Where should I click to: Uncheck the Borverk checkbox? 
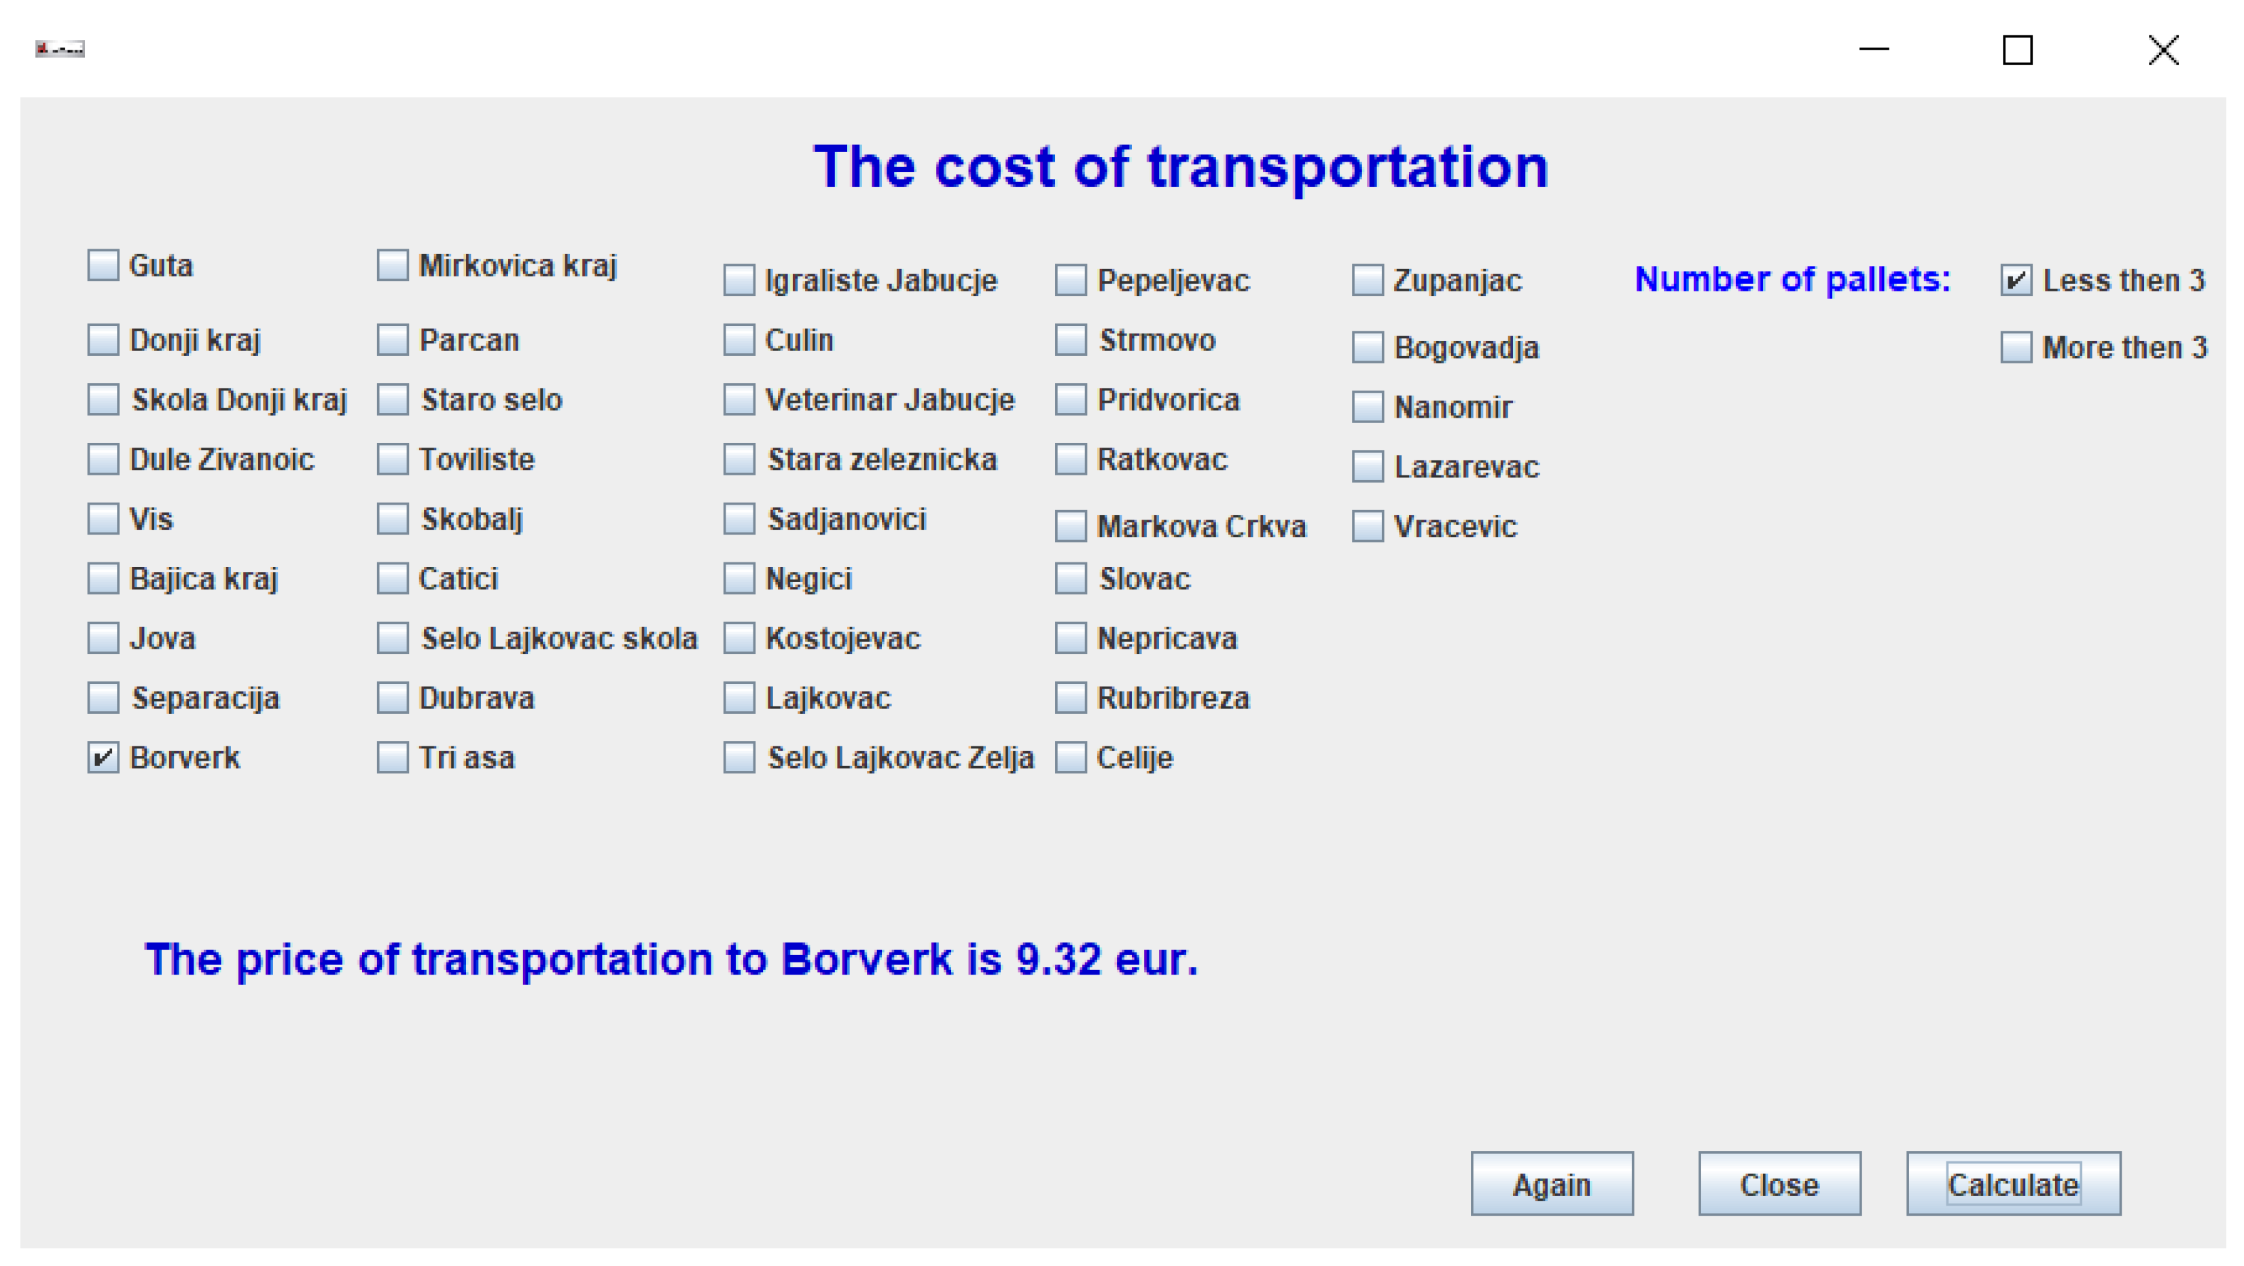tap(103, 757)
